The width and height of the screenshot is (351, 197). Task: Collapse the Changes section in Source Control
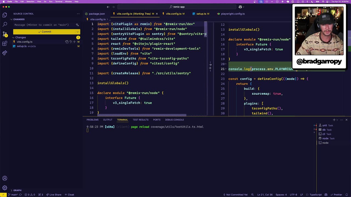13,37
